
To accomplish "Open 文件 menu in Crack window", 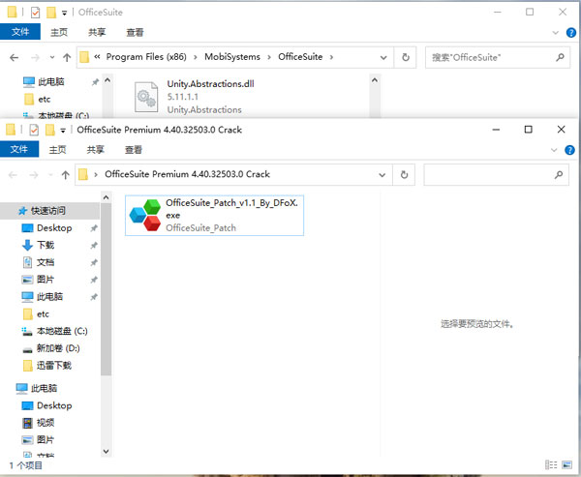I will 19,149.
